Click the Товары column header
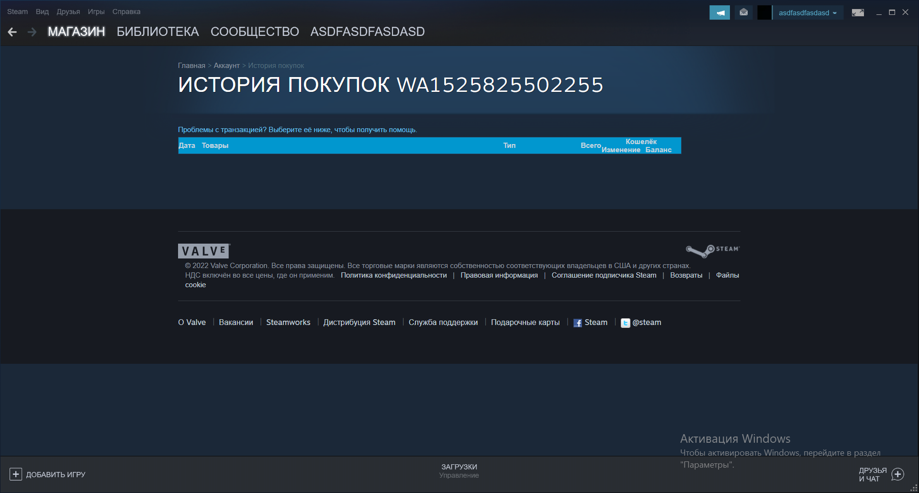The width and height of the screenshot is (919, 493). [215, 146]
